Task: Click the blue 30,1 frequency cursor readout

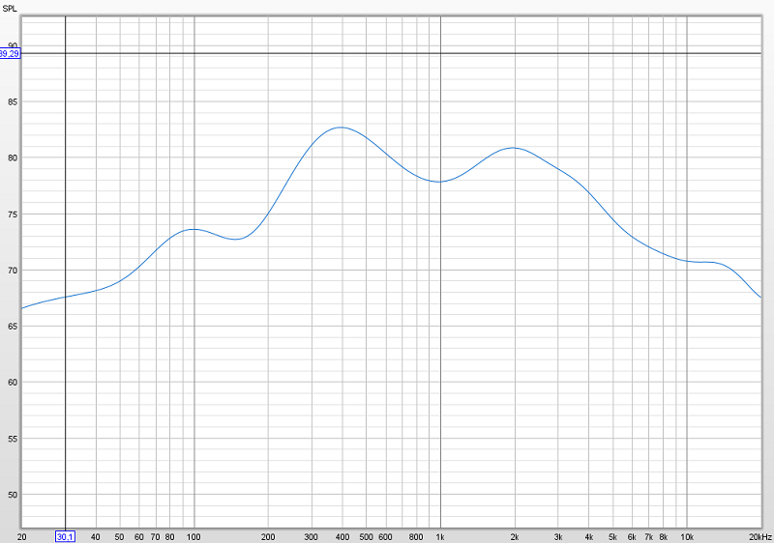Action: 65,536
